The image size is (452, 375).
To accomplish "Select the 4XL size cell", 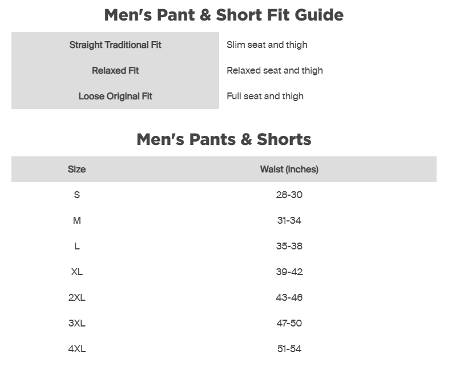I will [x=76, y=349].
